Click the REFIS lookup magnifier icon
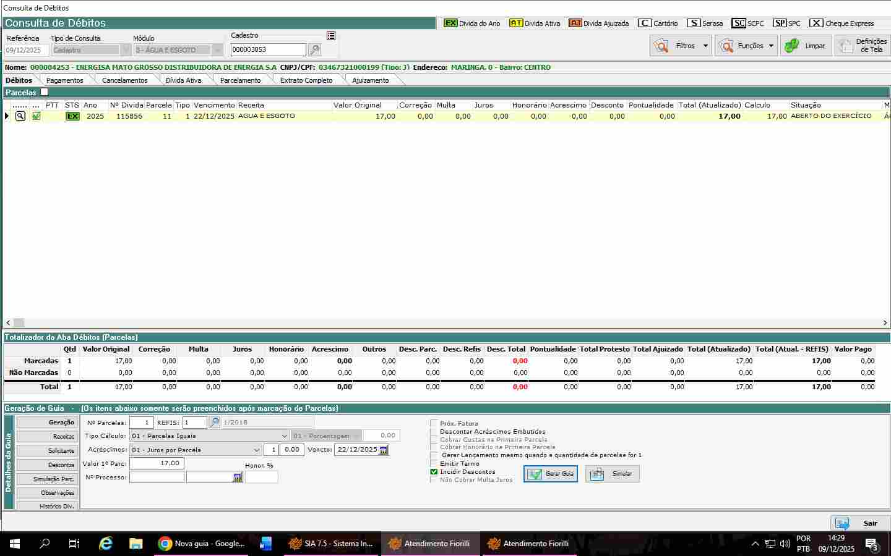Viewport: 891px width, 556px height. click(x=214, y=423)
